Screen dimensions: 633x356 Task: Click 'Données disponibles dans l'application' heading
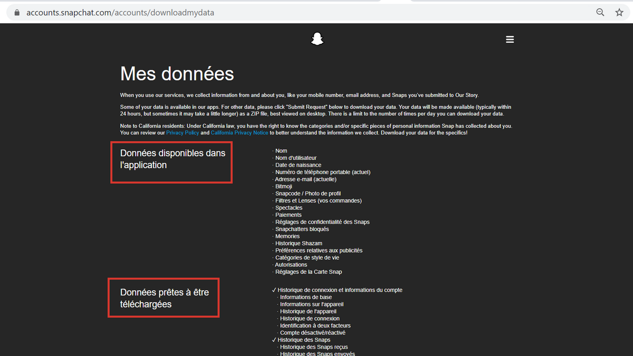click(172, 159)
